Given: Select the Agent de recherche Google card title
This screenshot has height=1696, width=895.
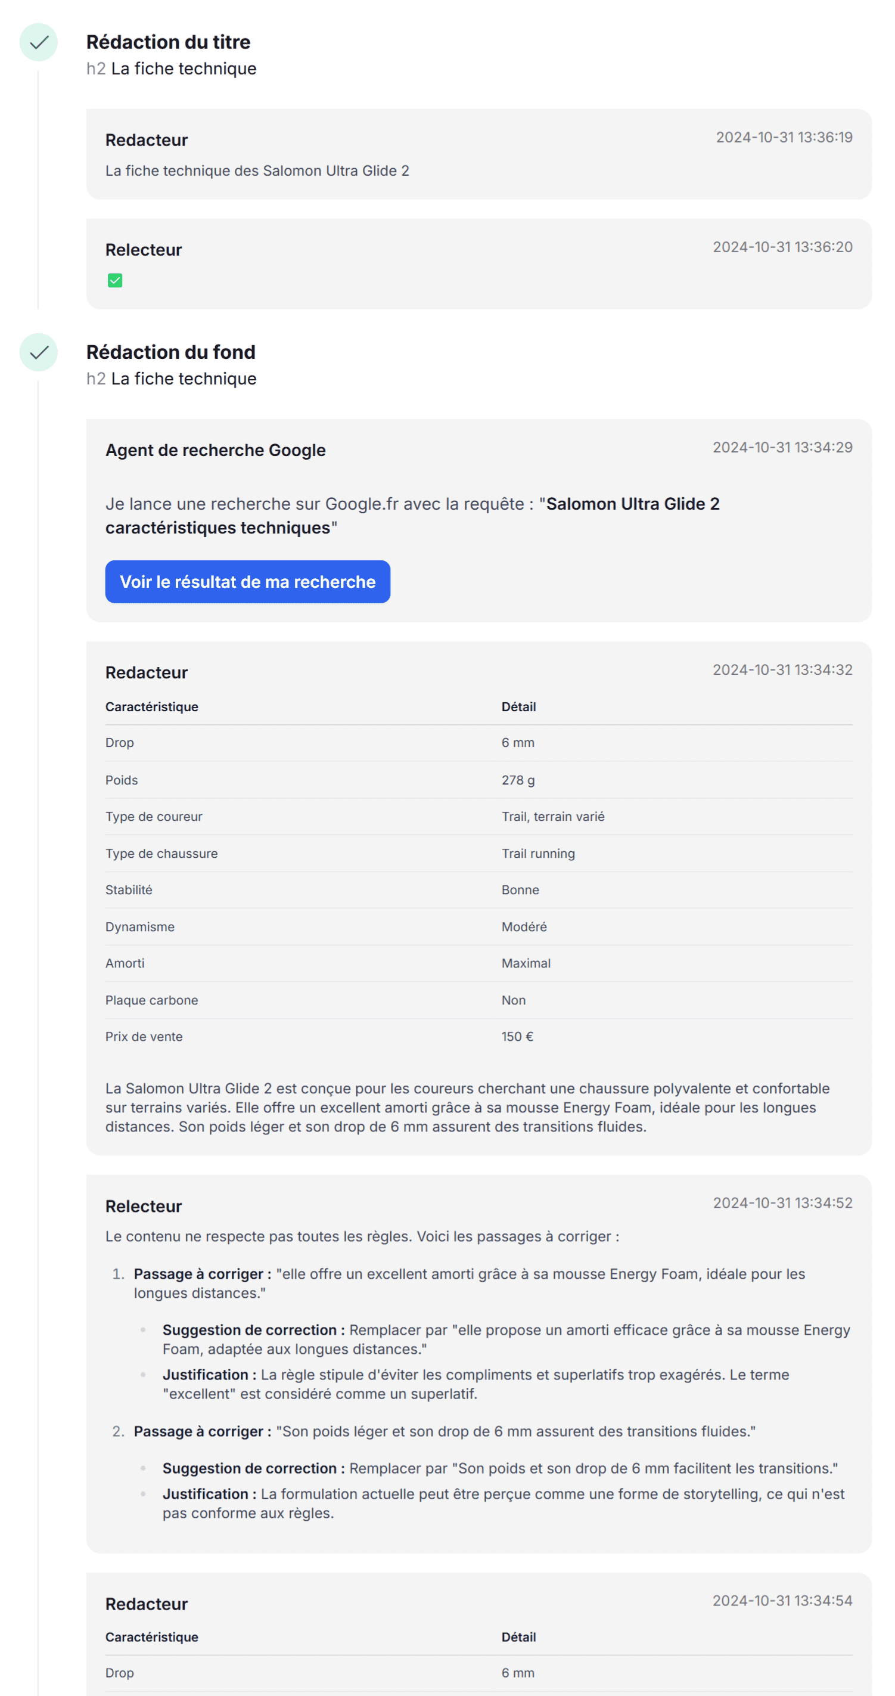Looking at the screenshot, I should [x=215, y=450].
